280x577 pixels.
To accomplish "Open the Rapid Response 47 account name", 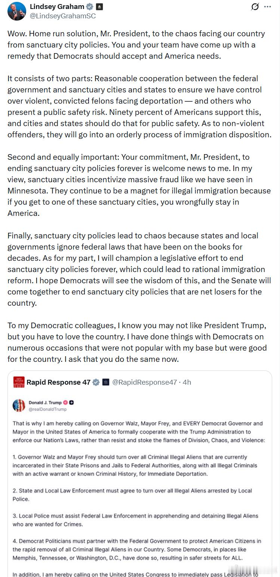I will point(58,382).
